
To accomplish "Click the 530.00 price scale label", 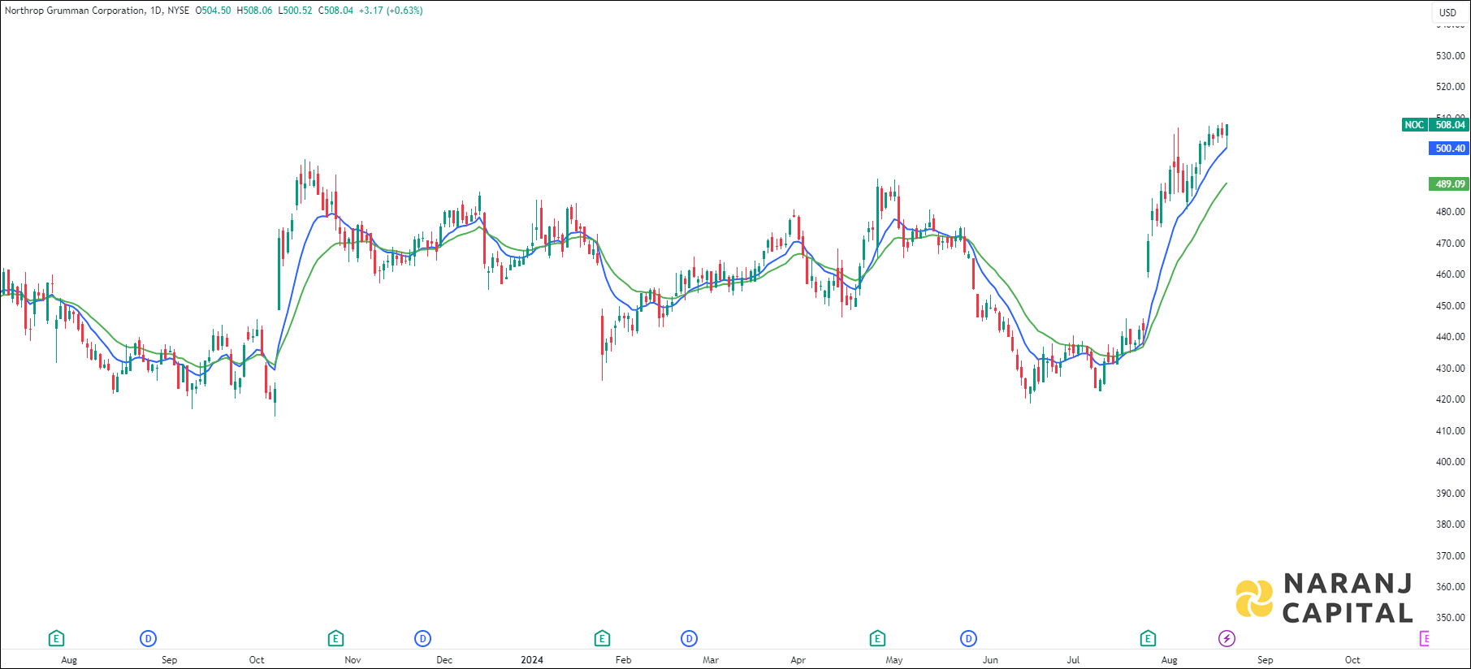I will coord(1451,56).
